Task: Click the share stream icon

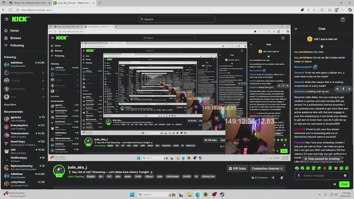Action: tap(273, 178)
